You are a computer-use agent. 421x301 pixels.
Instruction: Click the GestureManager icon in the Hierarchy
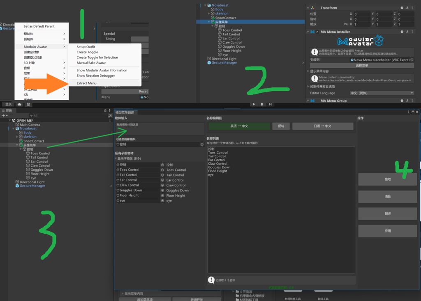17,186
